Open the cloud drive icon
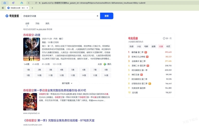The image size is (199, 127). pos(22,3)
